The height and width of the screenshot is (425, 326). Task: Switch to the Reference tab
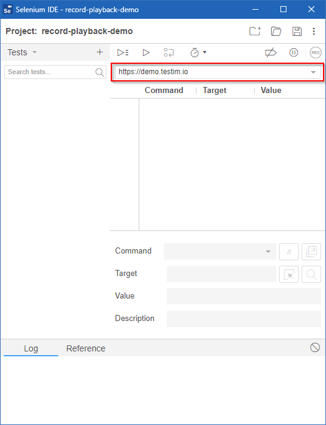pos(86,348)
